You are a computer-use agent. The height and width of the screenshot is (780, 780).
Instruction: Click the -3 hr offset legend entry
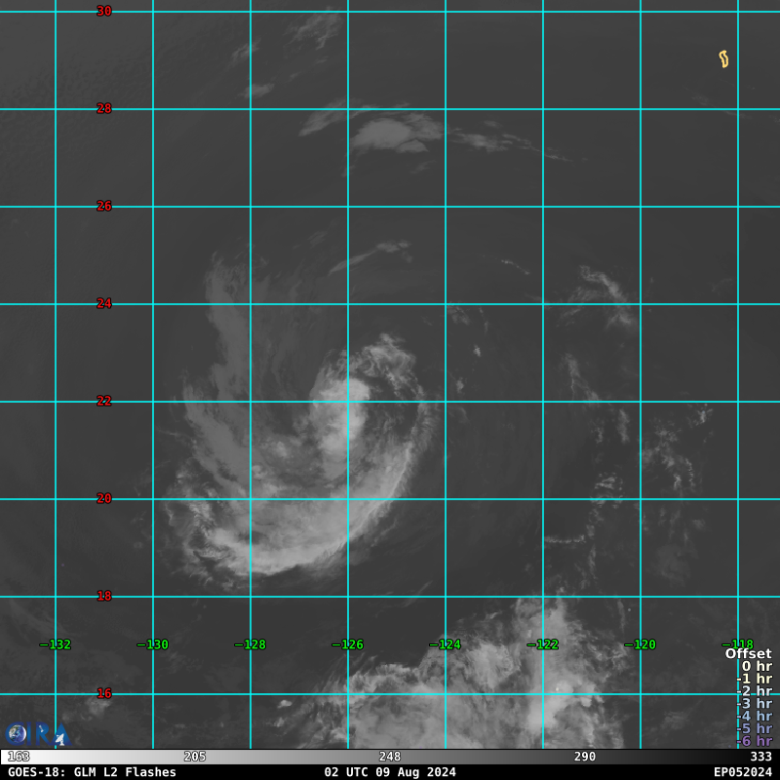coord(754,704)
